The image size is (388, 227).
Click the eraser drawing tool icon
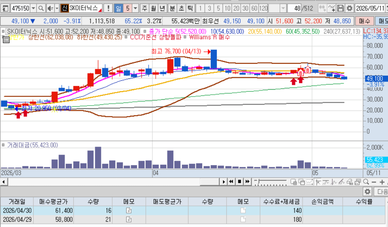[x=349, y=182]
